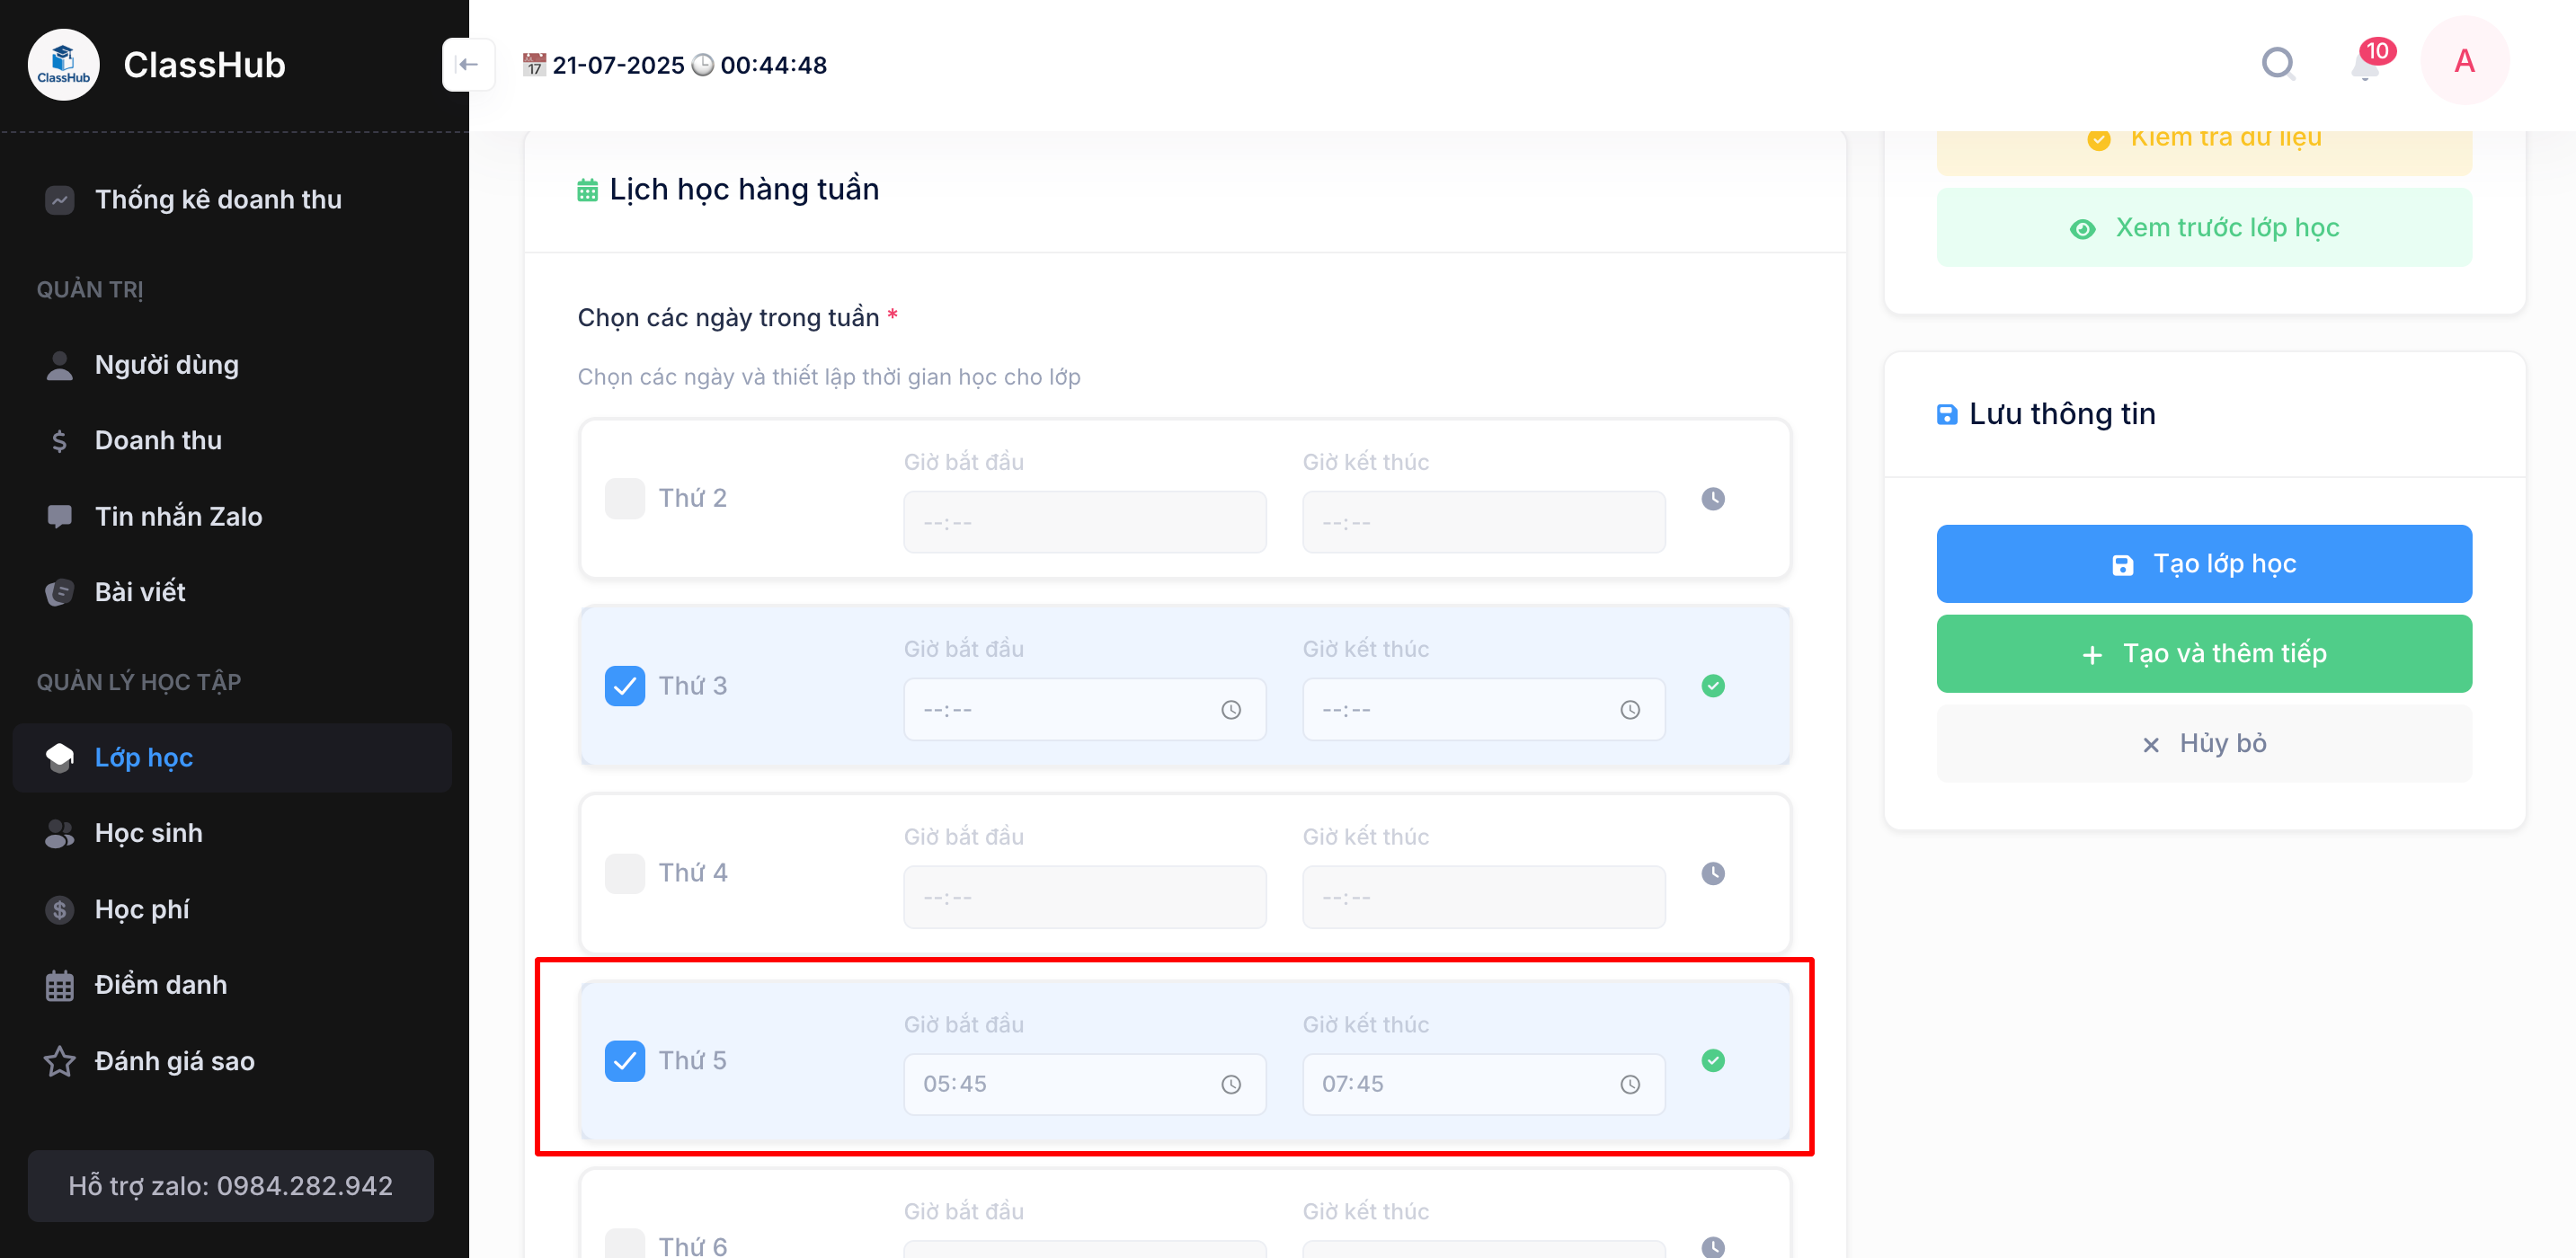This screenshot has width=2576, height=1258.
Task: Check the Thứ 6 checkbox
Action: pyautogui.click(x=624, y=1243)
